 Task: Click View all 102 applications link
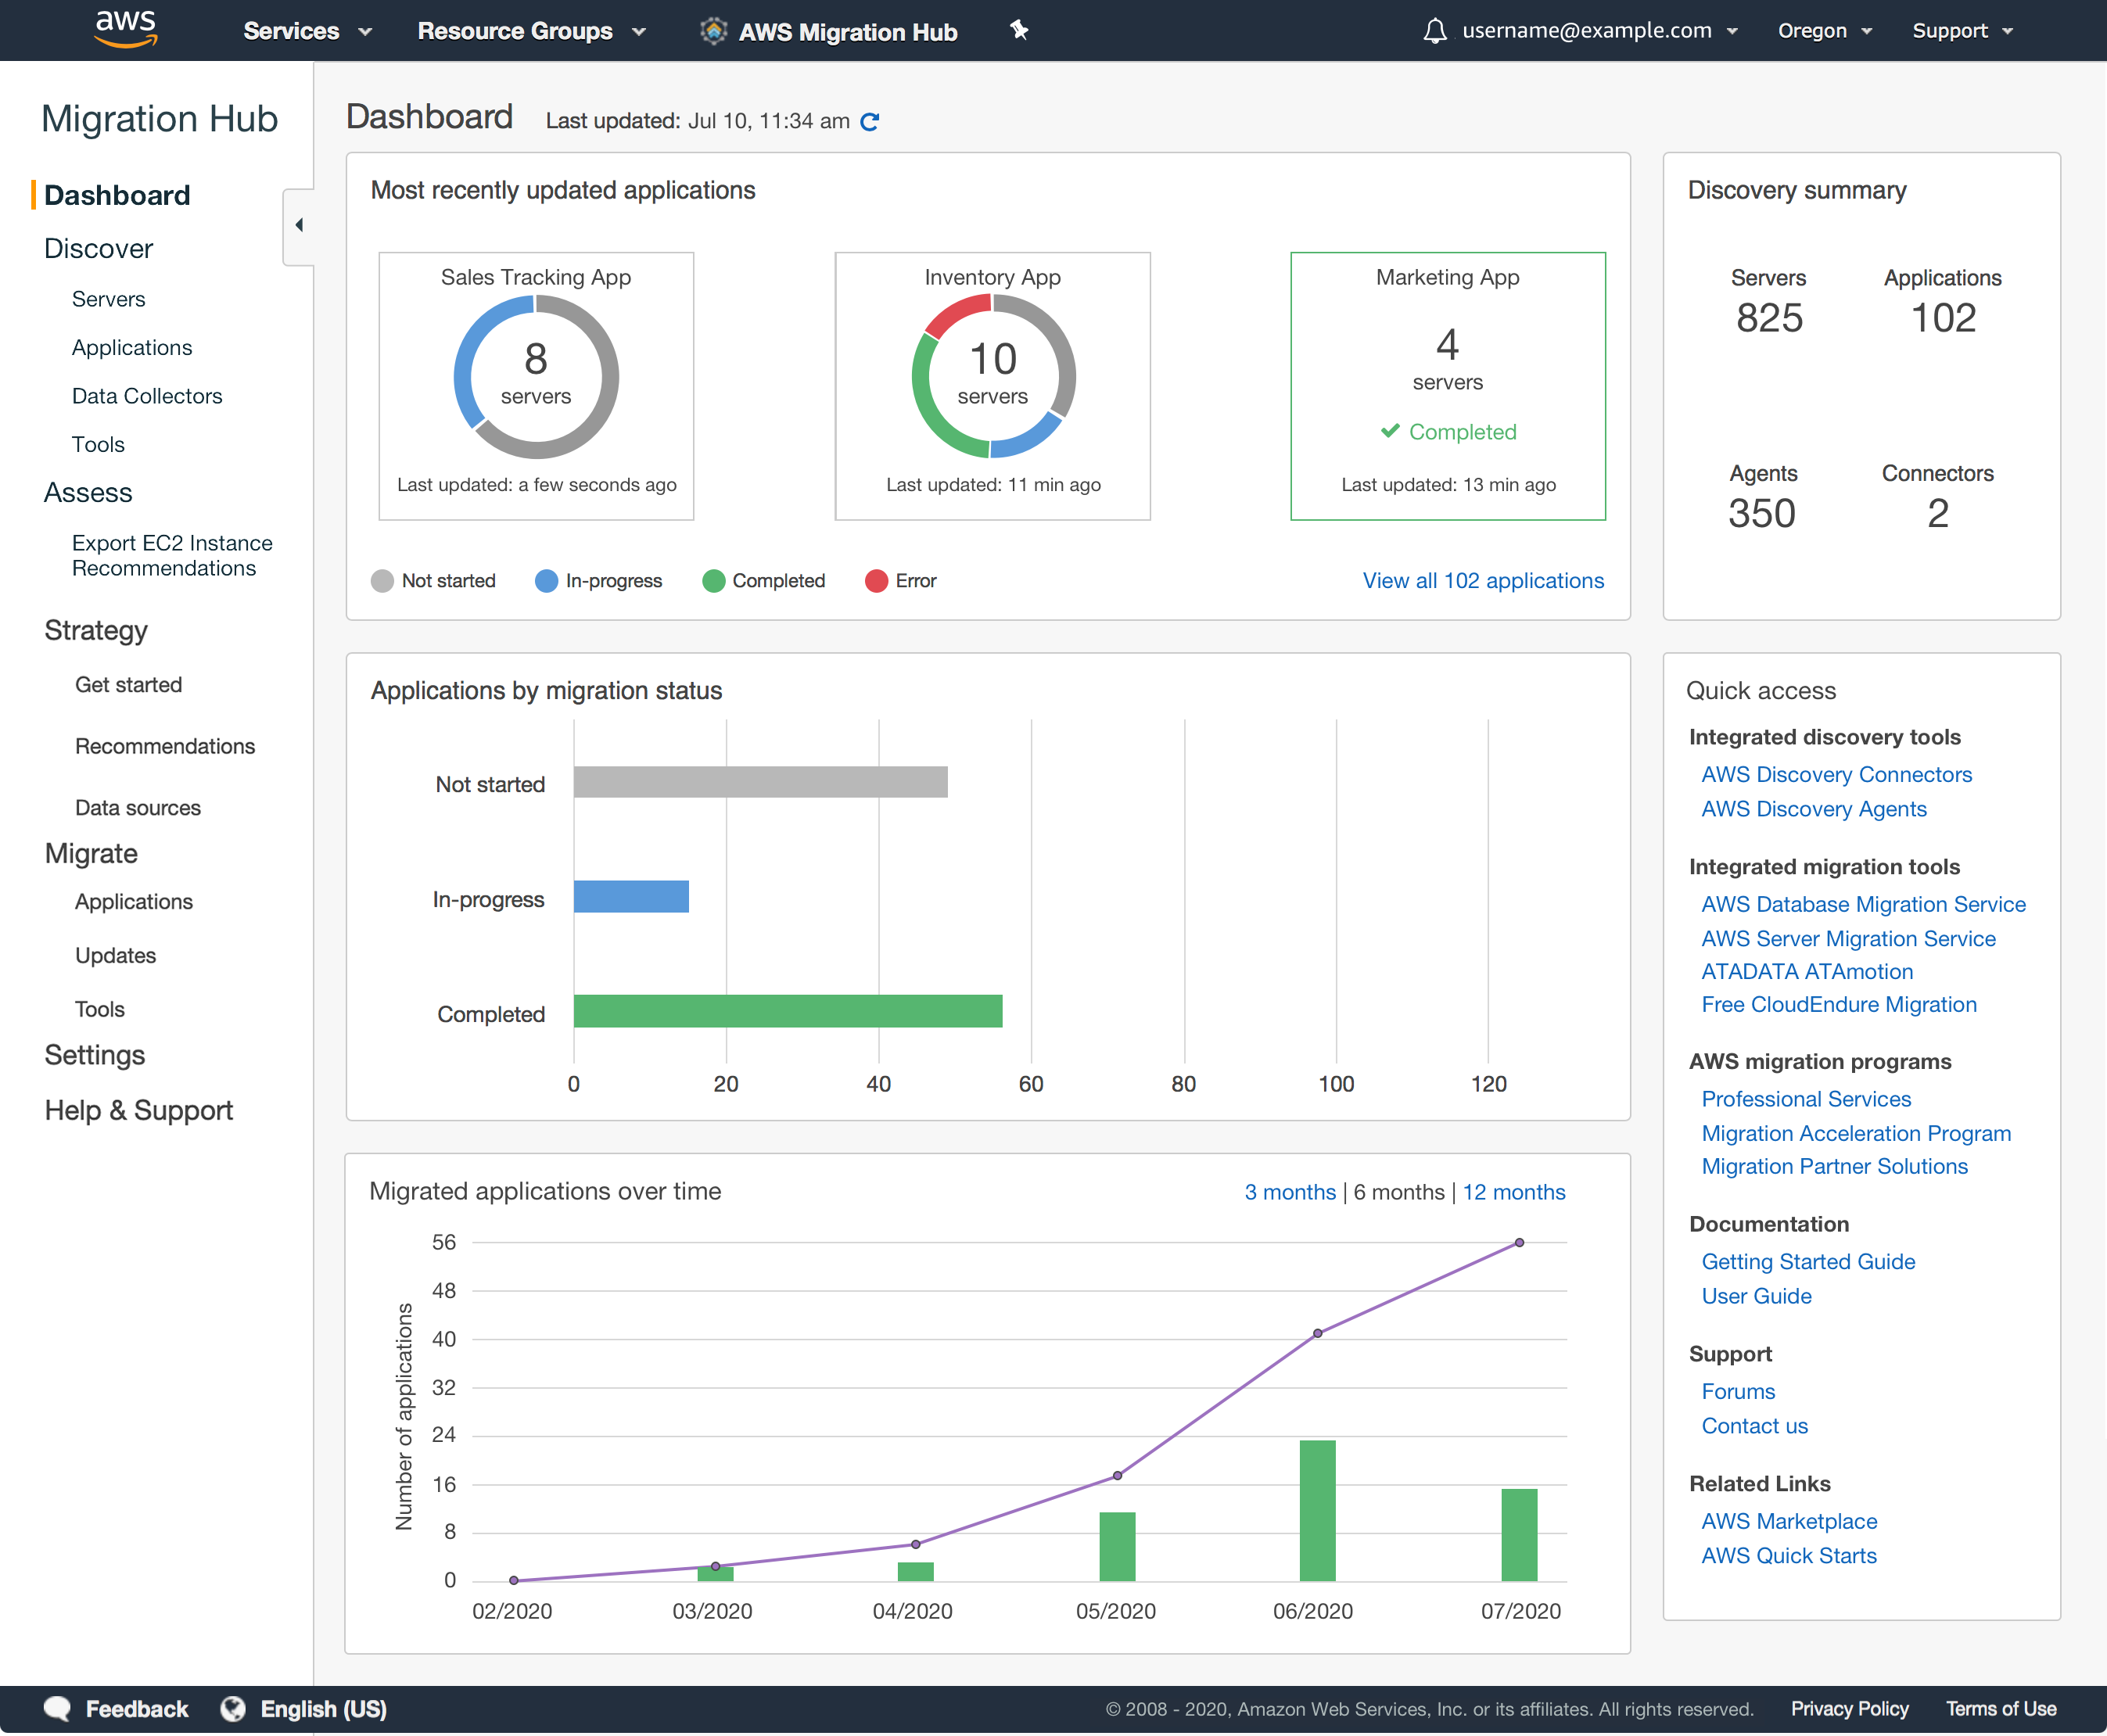coord(1483,581)
